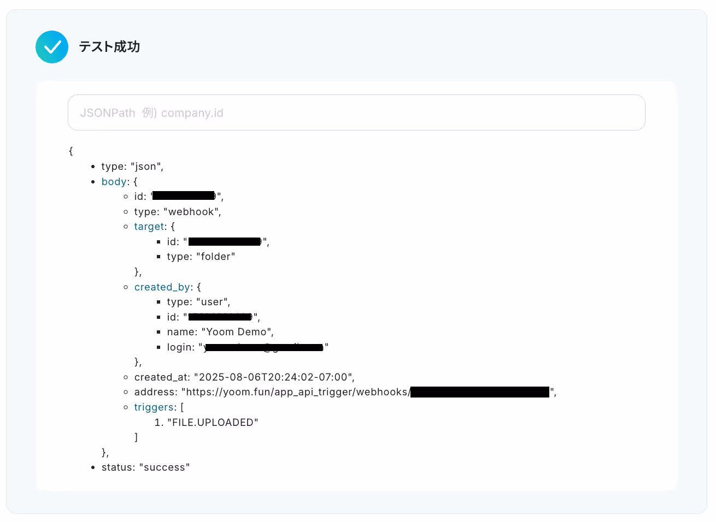Select the "FILE.UPLOADED" trigger item

coord(213,423)
